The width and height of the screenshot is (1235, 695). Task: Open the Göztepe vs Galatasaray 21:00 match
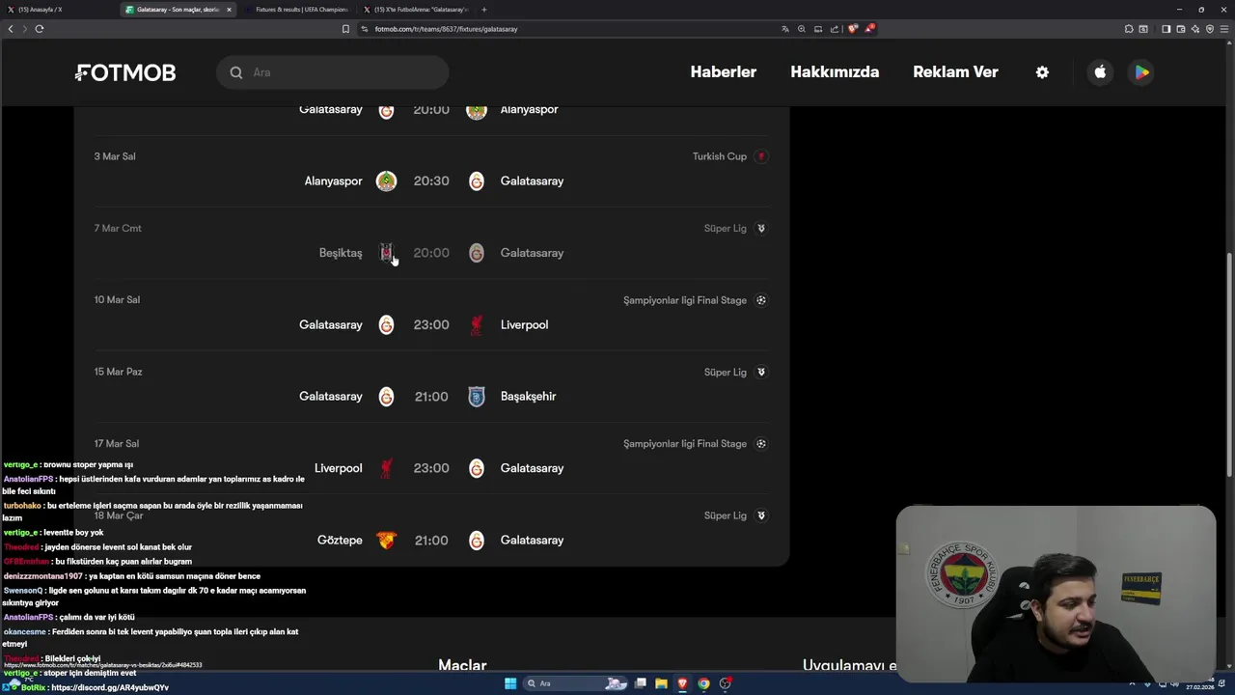tap(431, 541)
